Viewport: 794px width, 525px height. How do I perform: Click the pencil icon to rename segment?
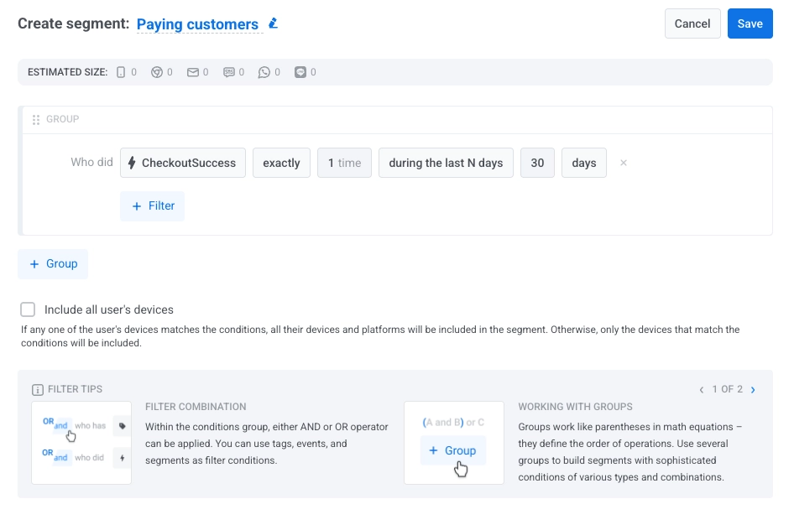(x=273, y=23)
